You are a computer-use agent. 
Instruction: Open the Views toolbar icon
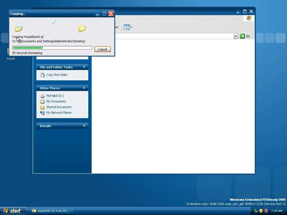127,27
